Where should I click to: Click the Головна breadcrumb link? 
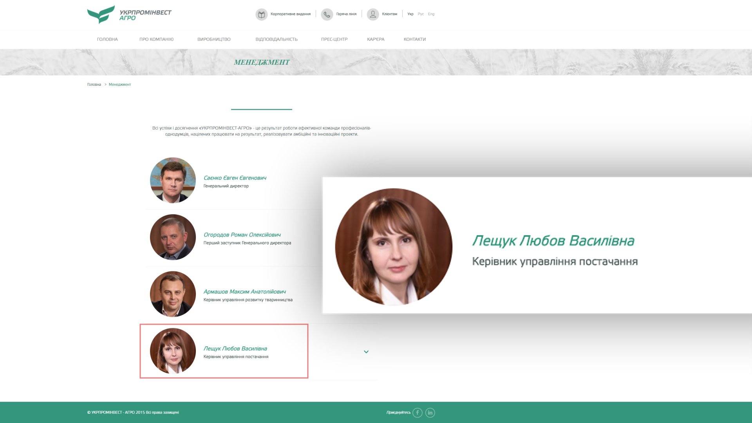94,85
